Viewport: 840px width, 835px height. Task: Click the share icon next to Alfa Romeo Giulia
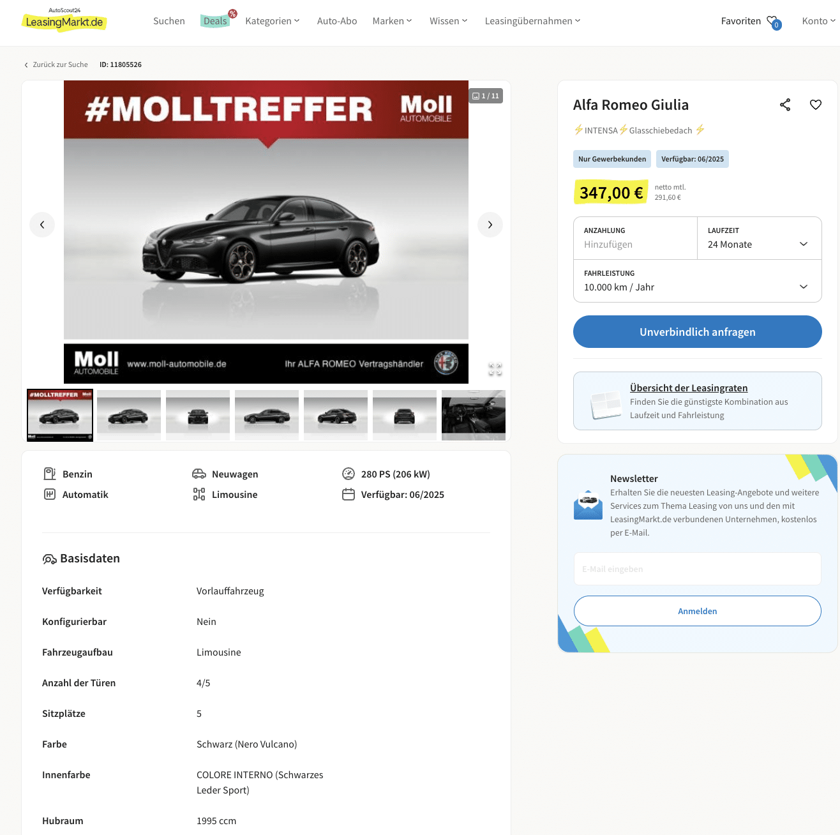[x=785, y=105]
